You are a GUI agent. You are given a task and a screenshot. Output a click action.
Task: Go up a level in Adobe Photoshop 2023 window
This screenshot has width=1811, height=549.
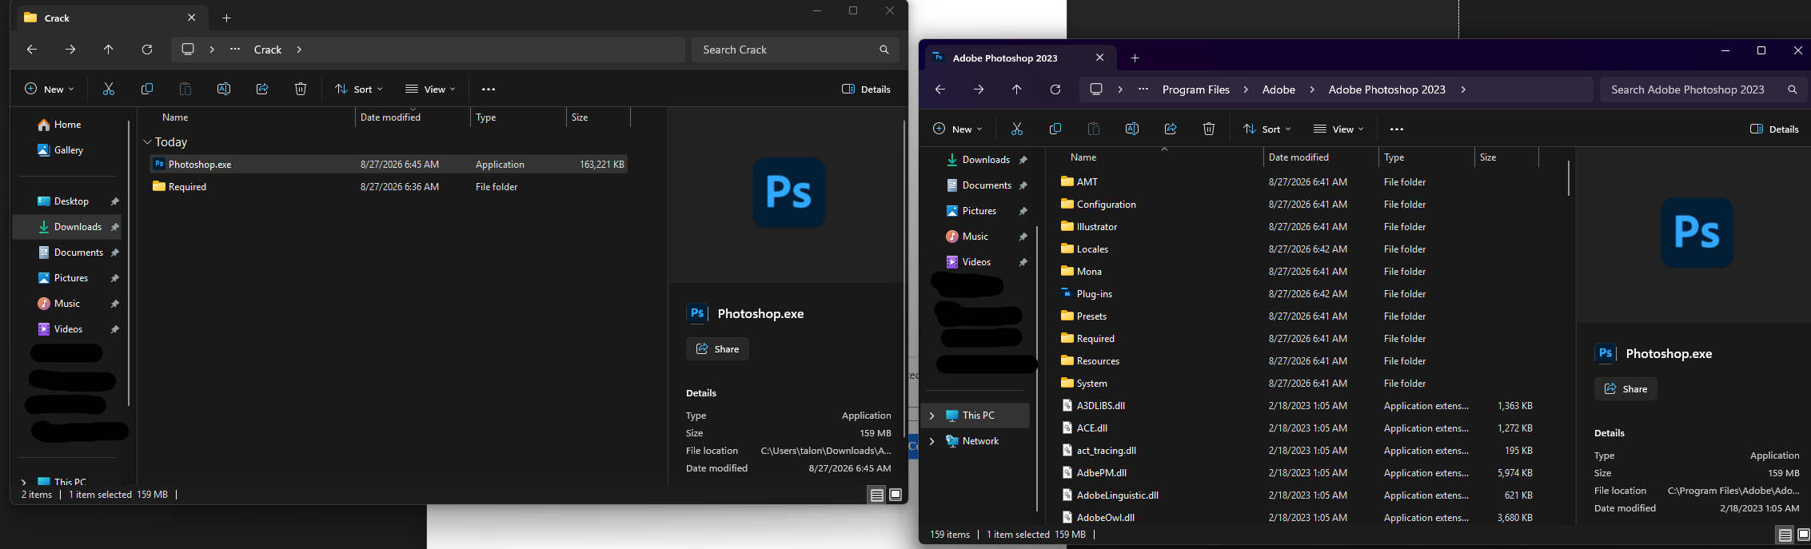[x=1017, y=90]
